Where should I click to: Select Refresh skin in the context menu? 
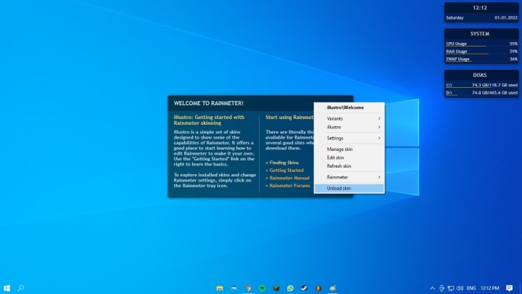[349, 166]
